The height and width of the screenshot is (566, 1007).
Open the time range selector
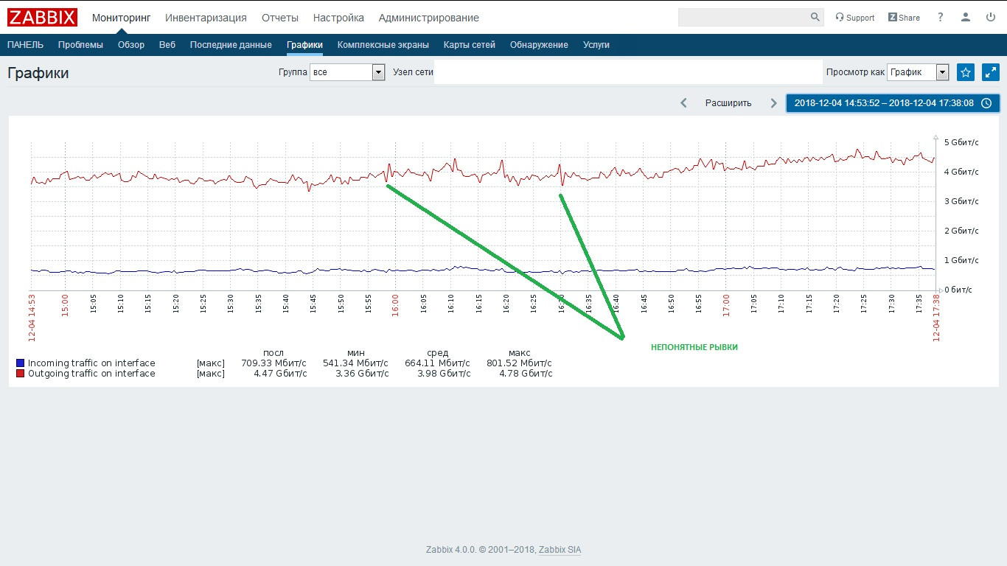(x=893, y=103)
